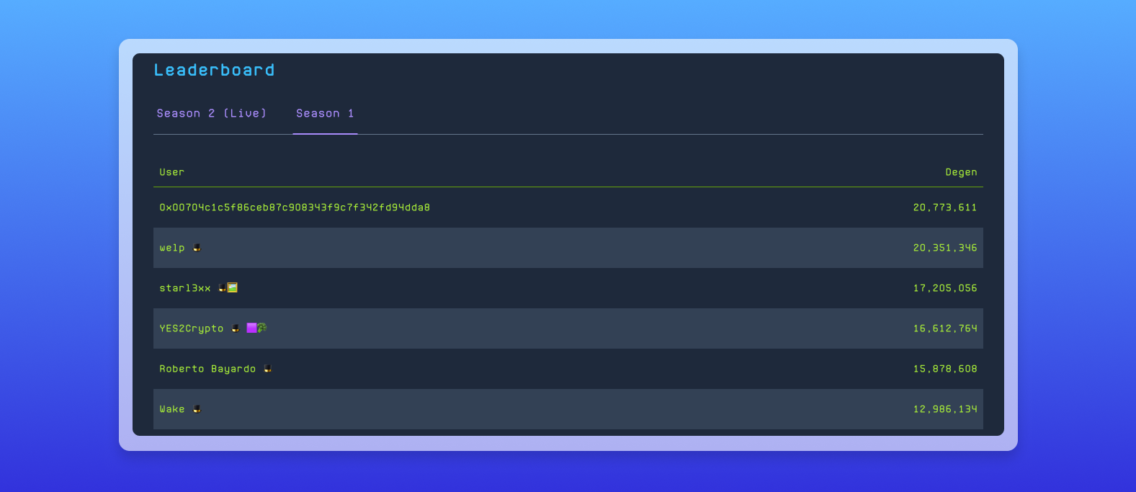Open the Wake user entry
Image resolution: width=1136 pixels, height=492 pixels.
tap(172, 409)
